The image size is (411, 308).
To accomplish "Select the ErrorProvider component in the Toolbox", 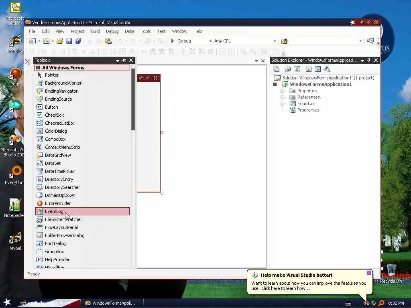I will 82,203.
